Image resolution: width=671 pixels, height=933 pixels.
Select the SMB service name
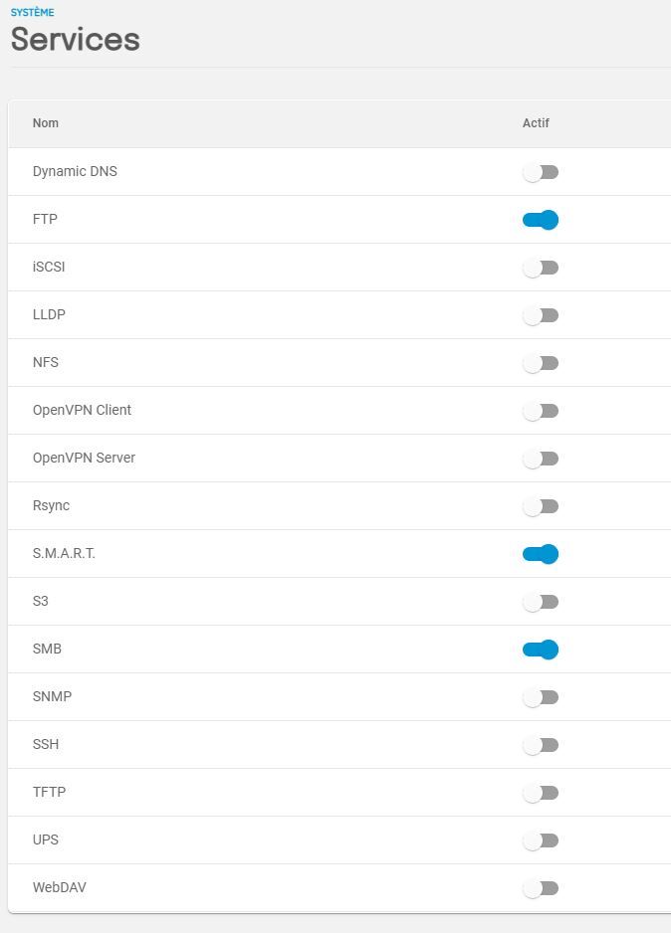pos(47,649)
